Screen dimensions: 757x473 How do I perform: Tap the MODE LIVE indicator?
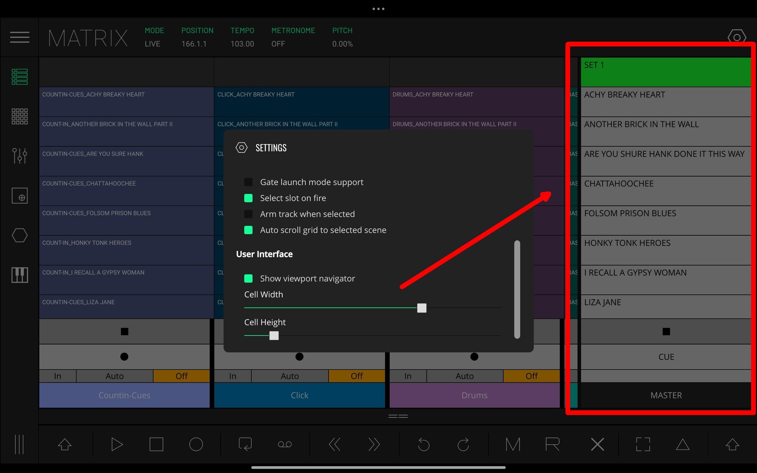pyautogui.click(x=154, y=37)
